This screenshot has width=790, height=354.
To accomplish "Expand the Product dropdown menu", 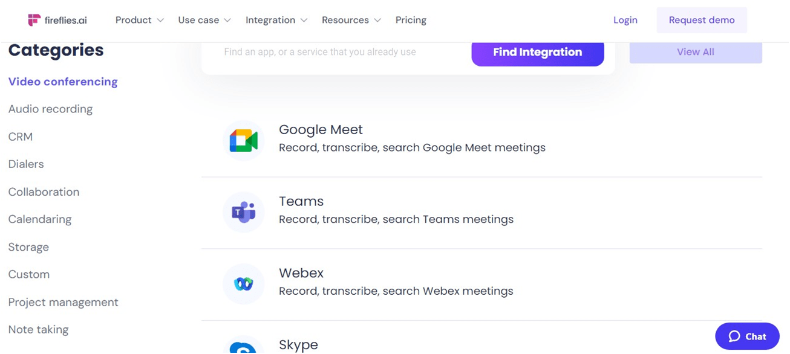I will pyautogui.click(x=140, y=20).
